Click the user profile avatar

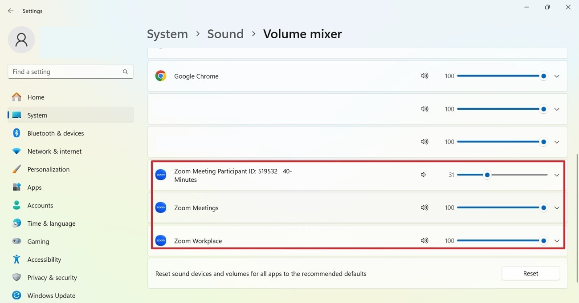21,40
